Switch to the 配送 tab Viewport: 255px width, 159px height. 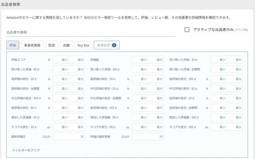click(52, 45)
